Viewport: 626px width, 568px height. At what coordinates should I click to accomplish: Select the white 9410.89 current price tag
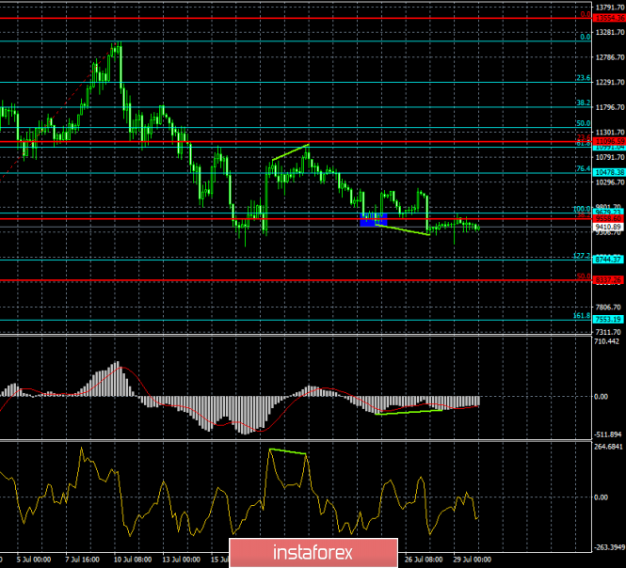click(x=608, y=227)
